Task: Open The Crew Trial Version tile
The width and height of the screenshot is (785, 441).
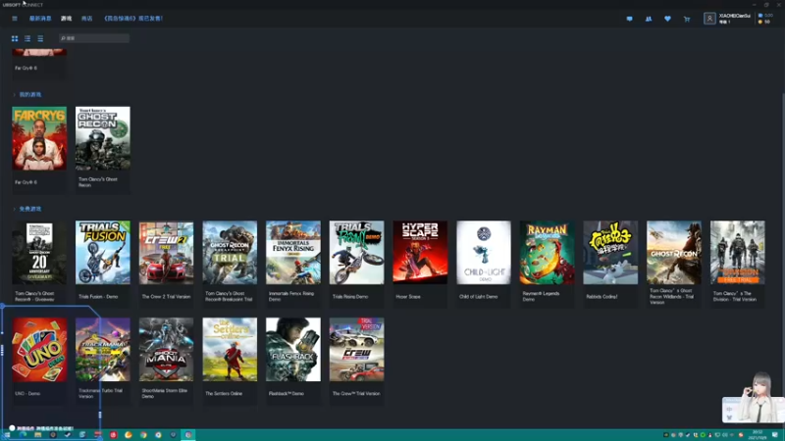Action: pos(356,360)
